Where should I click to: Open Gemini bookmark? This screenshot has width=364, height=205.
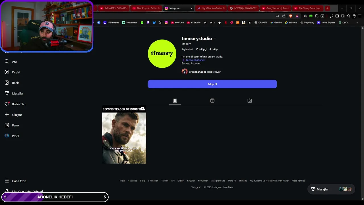click(x=276, y=22)
